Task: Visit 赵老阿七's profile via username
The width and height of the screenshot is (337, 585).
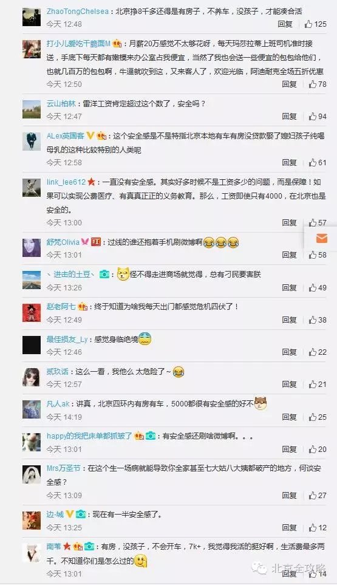Action: click(x=61, y=307)
